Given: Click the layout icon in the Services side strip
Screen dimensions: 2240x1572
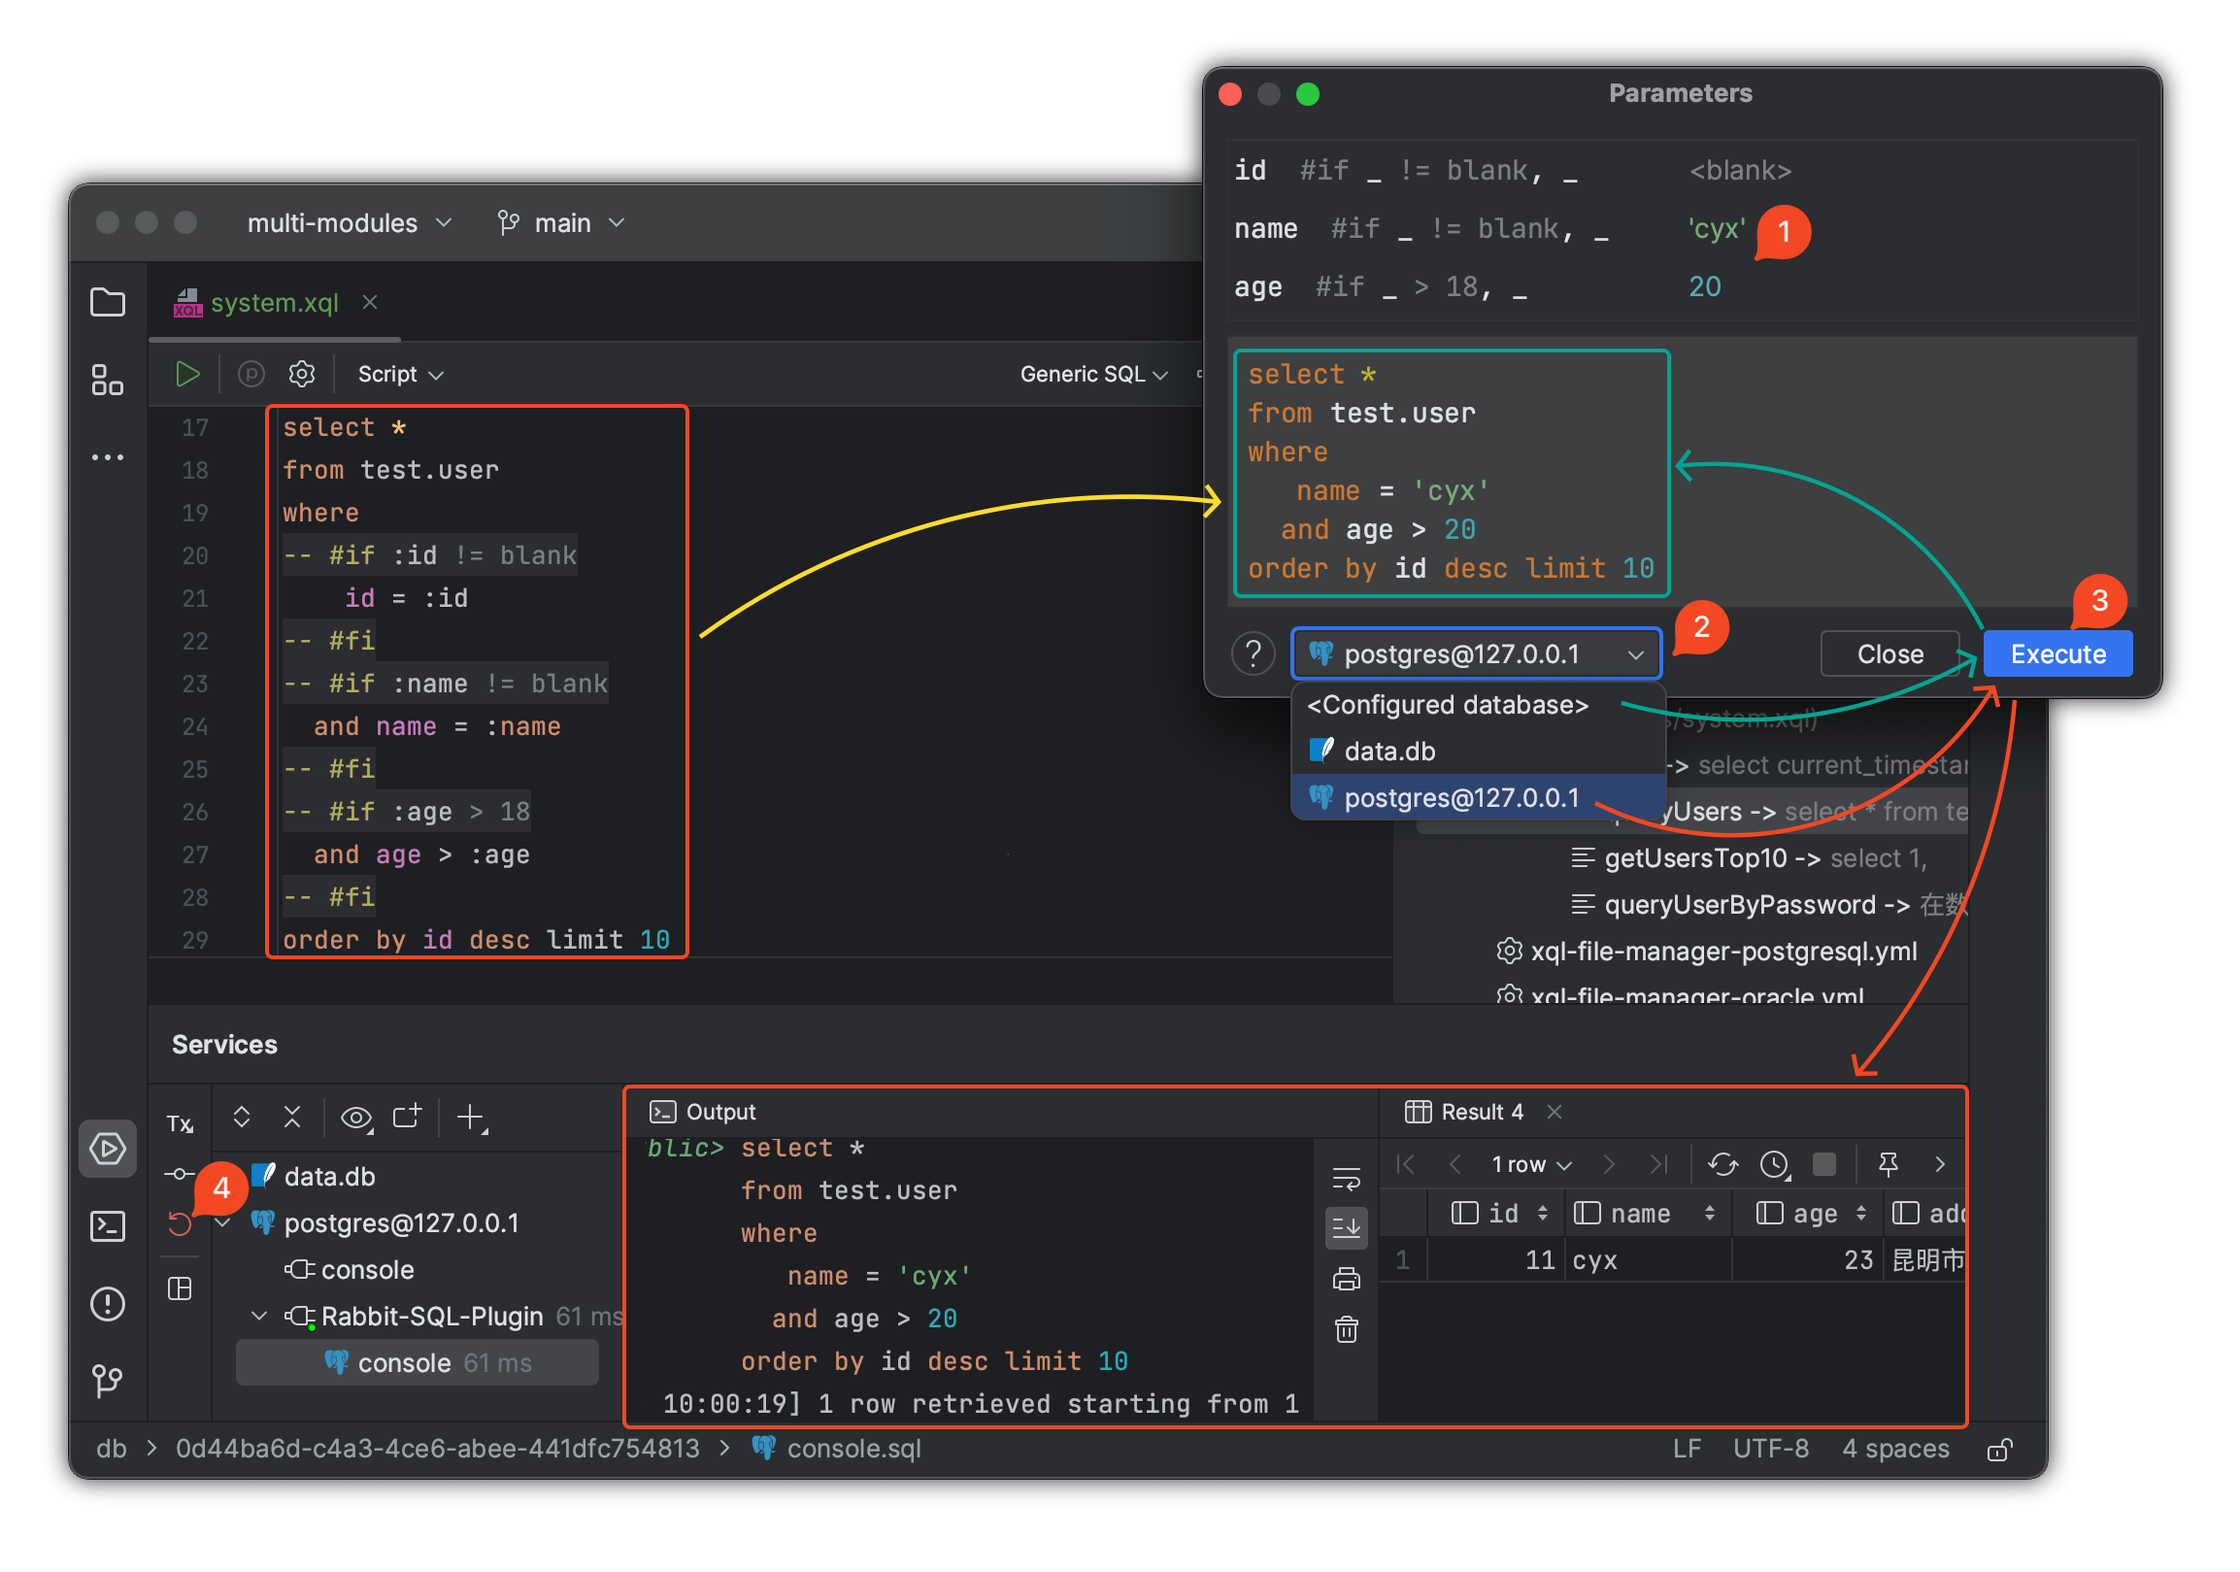Looking at the screenshot, I should click(x=180, y=1289).
